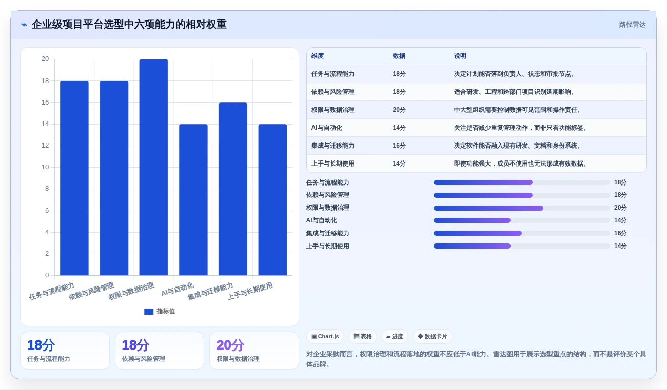Select the 进度 tag chip
This screenshot has height=390, width=667.
tap(395, 337)
